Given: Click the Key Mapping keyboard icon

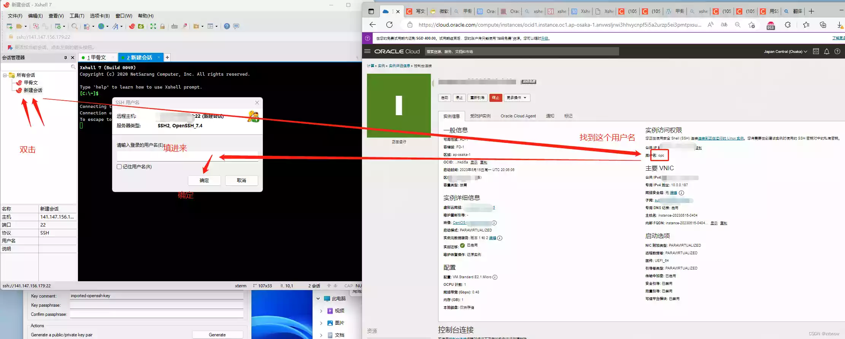Looking at the screenshot, I should click(x=175, y=26).
